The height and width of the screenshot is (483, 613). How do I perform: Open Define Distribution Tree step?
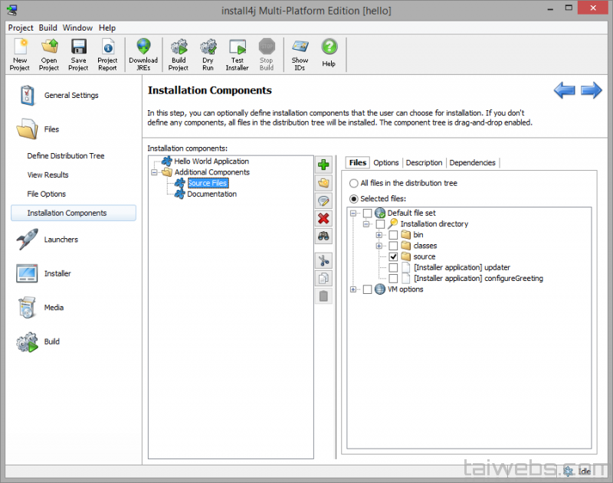tap(66, 156)
